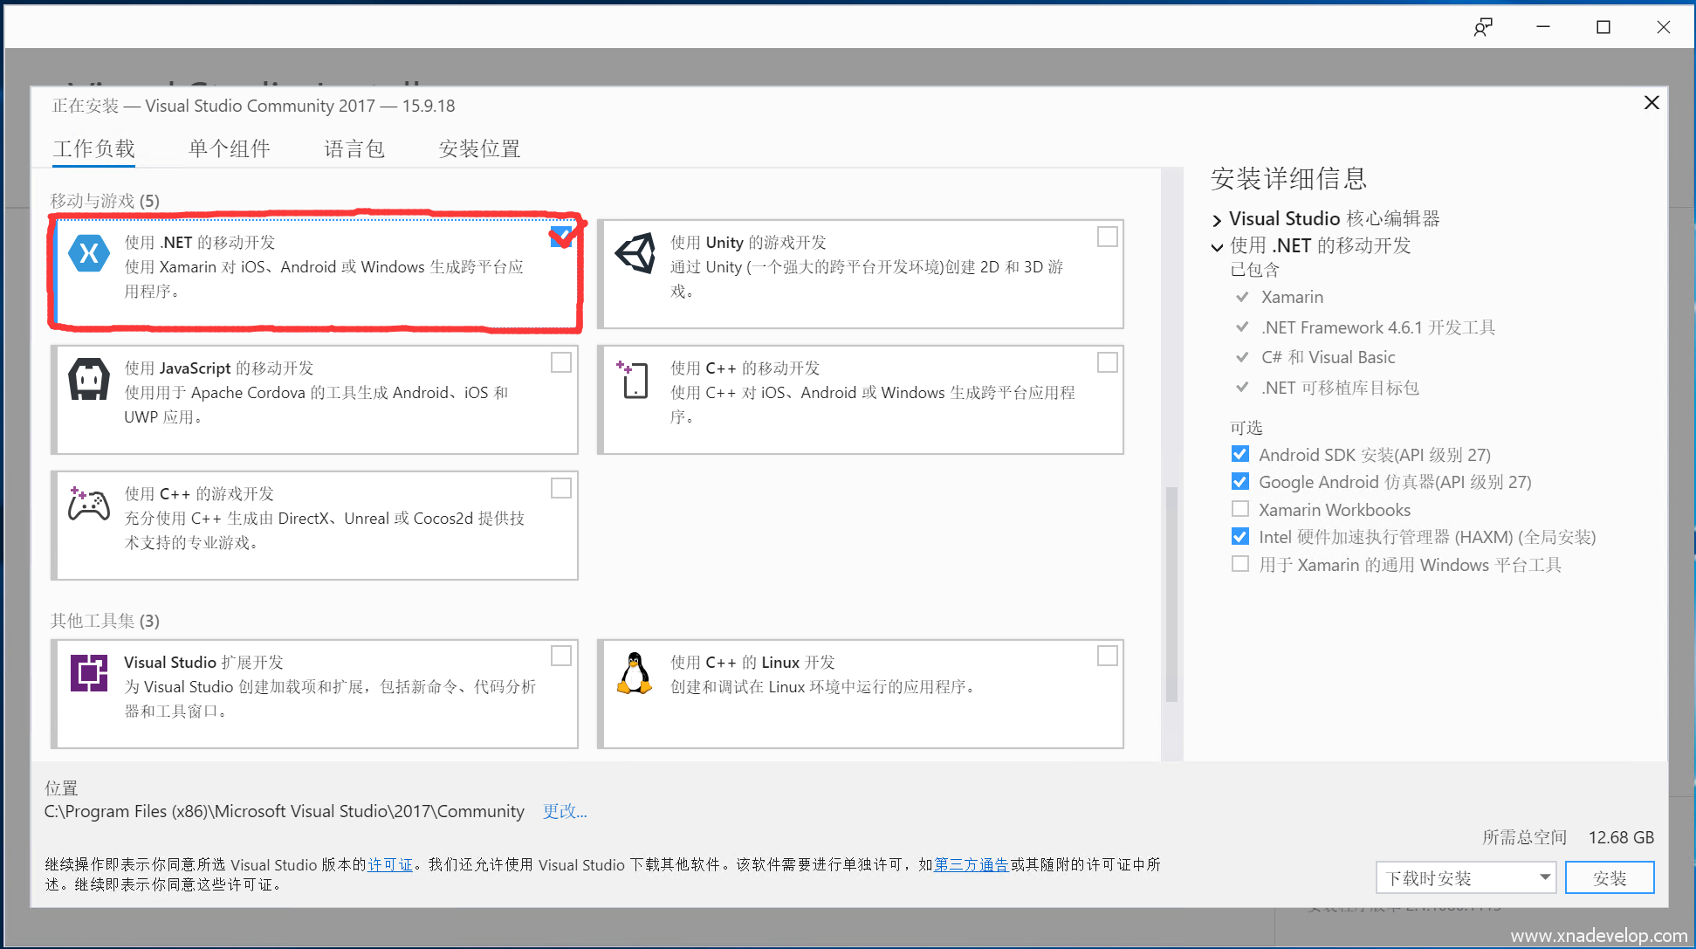Click the 更改 location change link

pos(564,811)
